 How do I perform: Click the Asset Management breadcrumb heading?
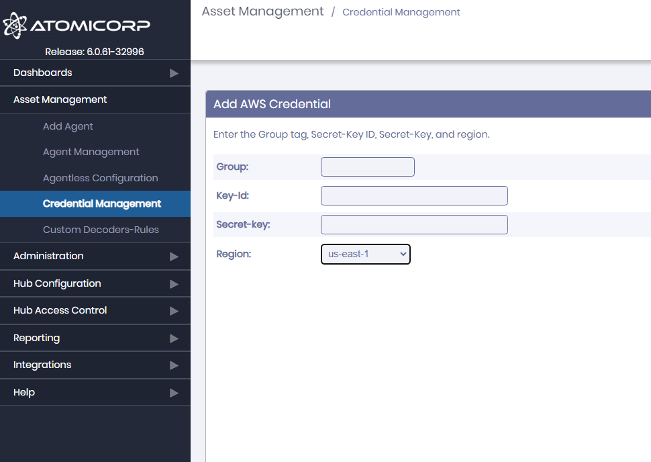[262, 11]
